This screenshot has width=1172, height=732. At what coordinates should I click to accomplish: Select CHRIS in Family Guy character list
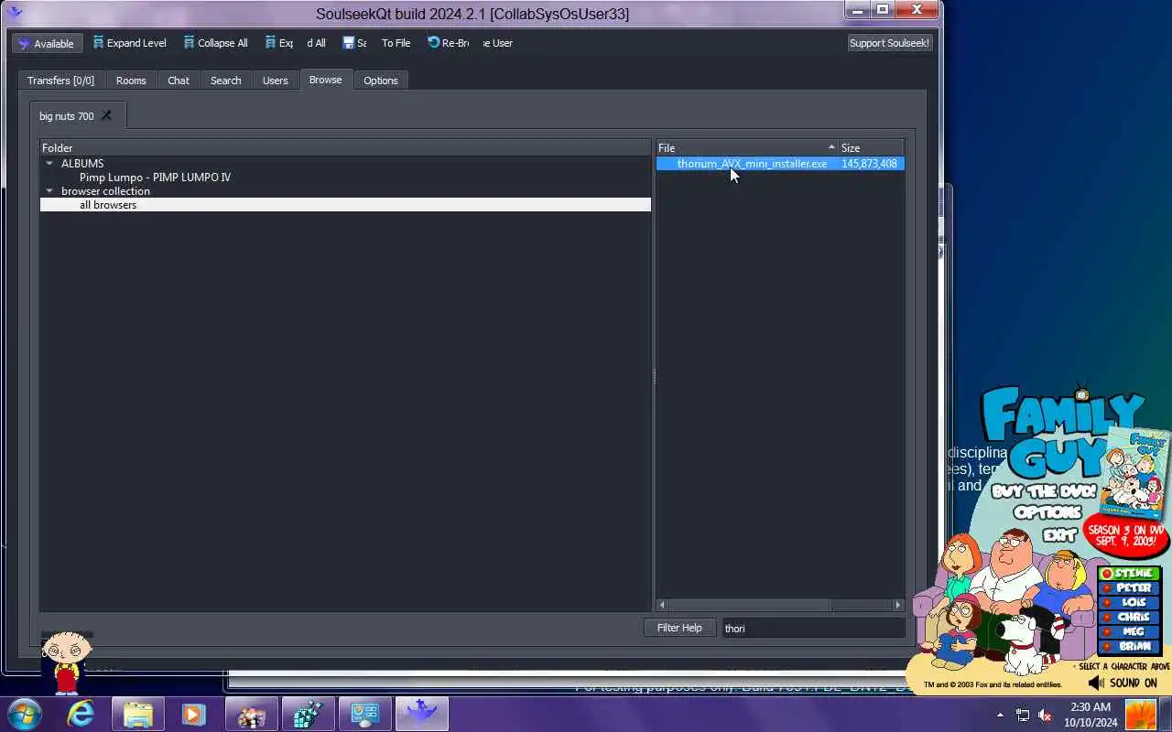[x=1128, y=618]
